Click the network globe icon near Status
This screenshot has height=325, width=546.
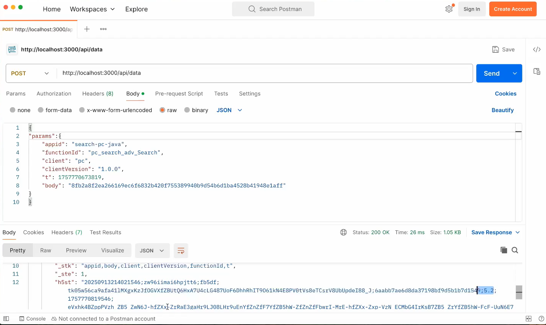pyautogui.click(x=344, y=232)
